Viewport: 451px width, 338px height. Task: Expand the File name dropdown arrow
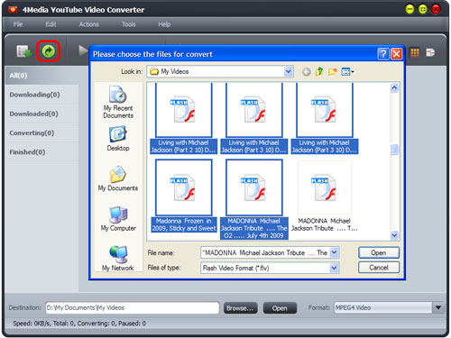334,252
